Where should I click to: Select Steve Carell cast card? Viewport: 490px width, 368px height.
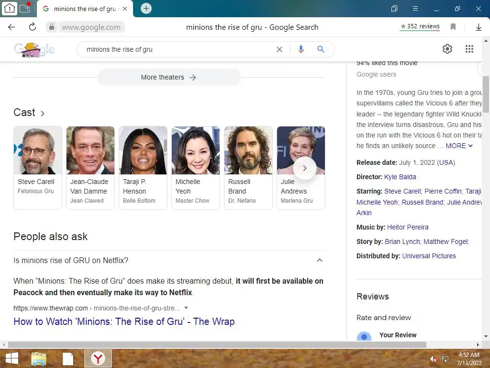pos(38,168)
